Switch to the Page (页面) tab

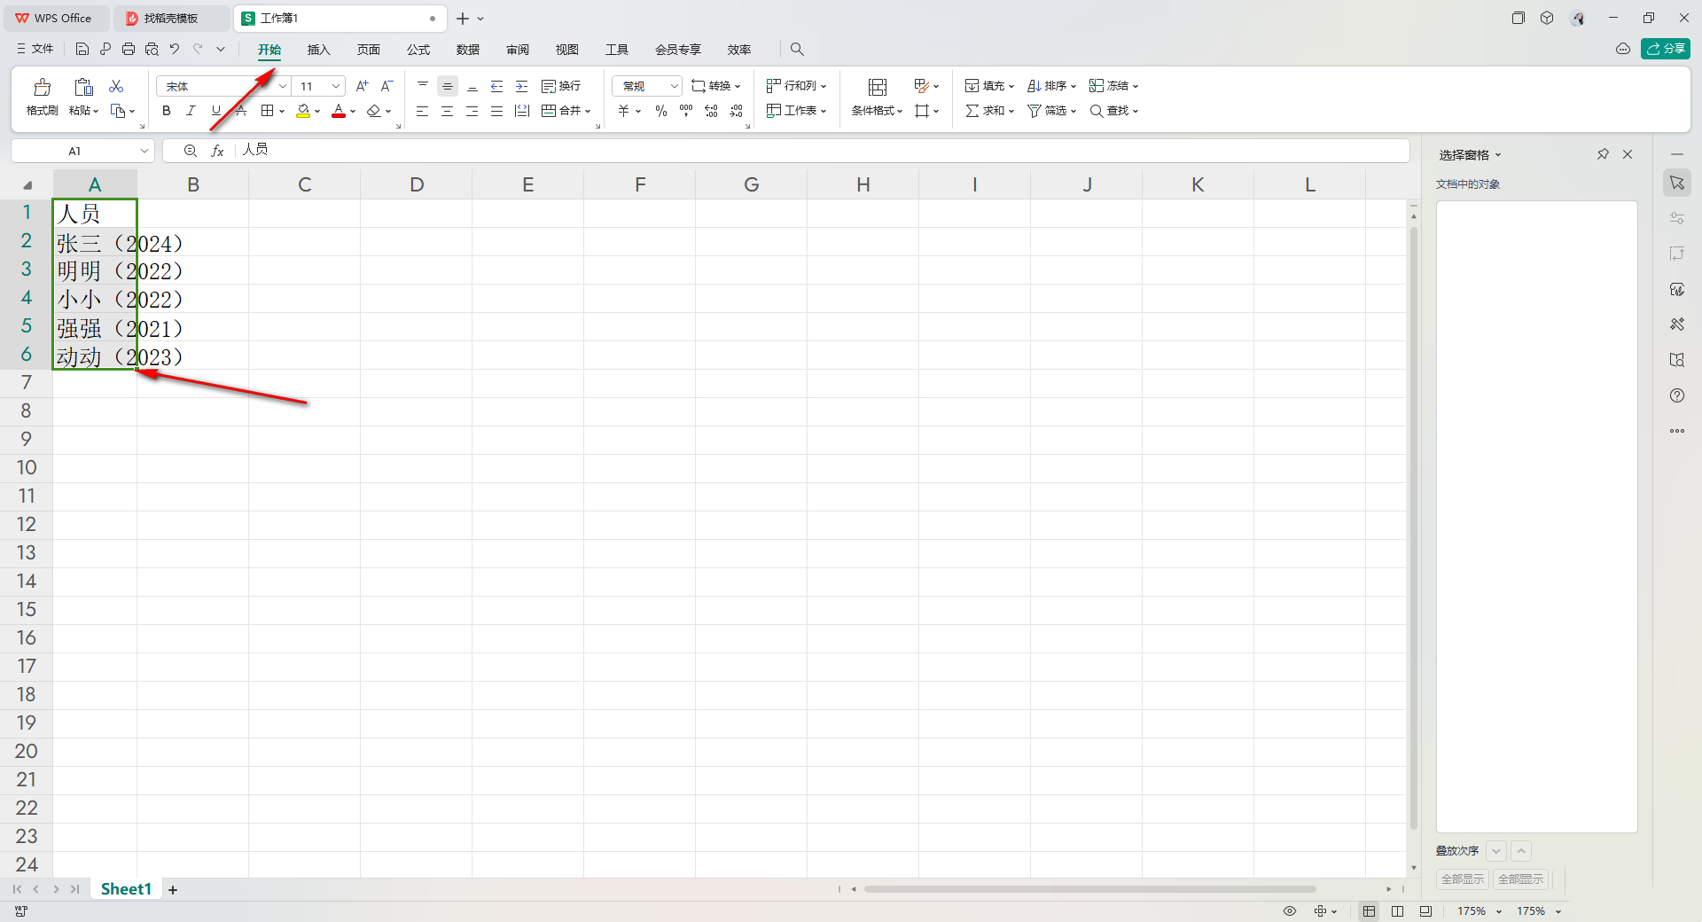pos(368,50)
